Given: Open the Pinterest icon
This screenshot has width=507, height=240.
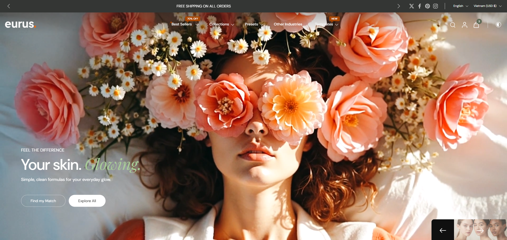Looking at the screenshot, I should (428, 6).
